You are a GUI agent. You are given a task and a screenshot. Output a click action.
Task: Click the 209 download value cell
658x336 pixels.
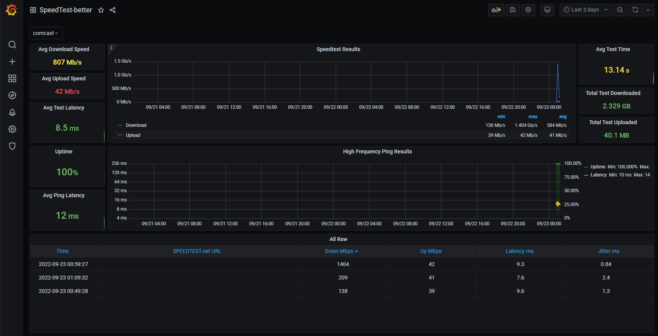pos(343,278)
